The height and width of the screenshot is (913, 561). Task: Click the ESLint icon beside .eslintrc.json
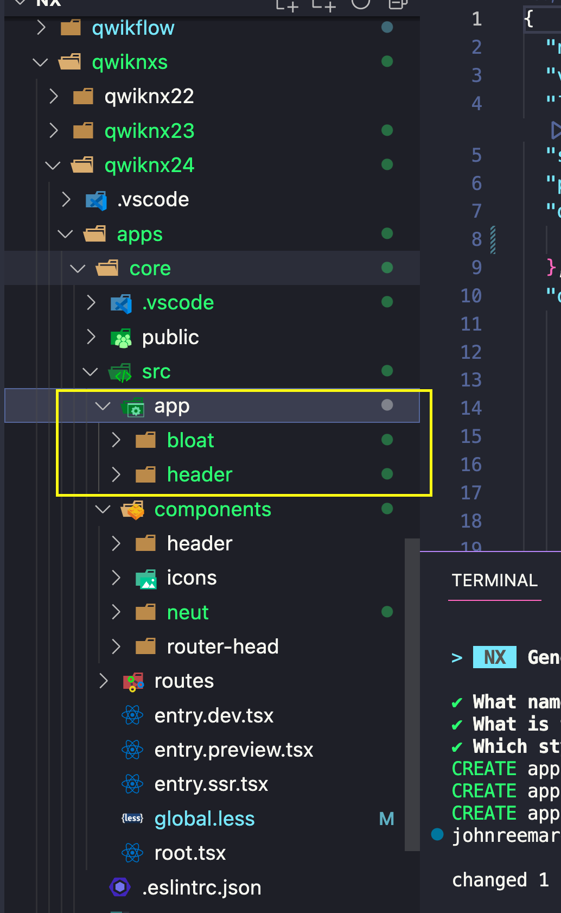120,887
